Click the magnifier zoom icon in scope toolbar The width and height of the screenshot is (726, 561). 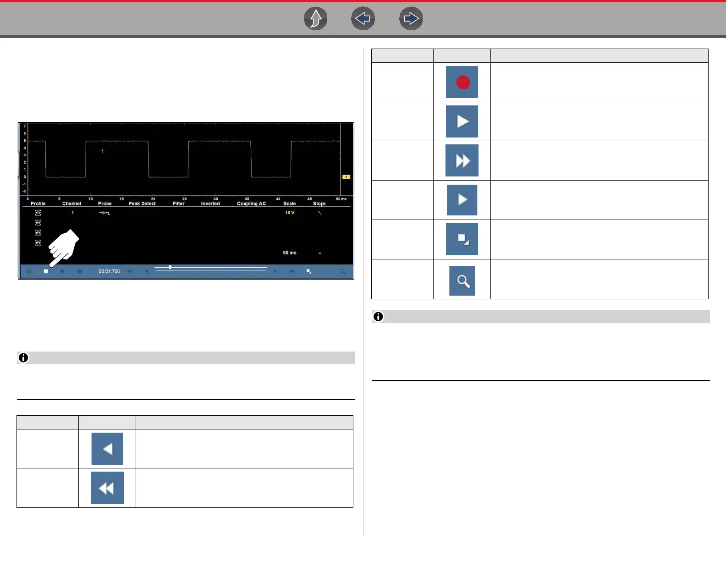[342, 271]
